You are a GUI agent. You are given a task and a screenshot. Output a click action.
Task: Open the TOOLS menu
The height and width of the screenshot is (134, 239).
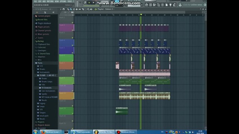click(70, 1)
